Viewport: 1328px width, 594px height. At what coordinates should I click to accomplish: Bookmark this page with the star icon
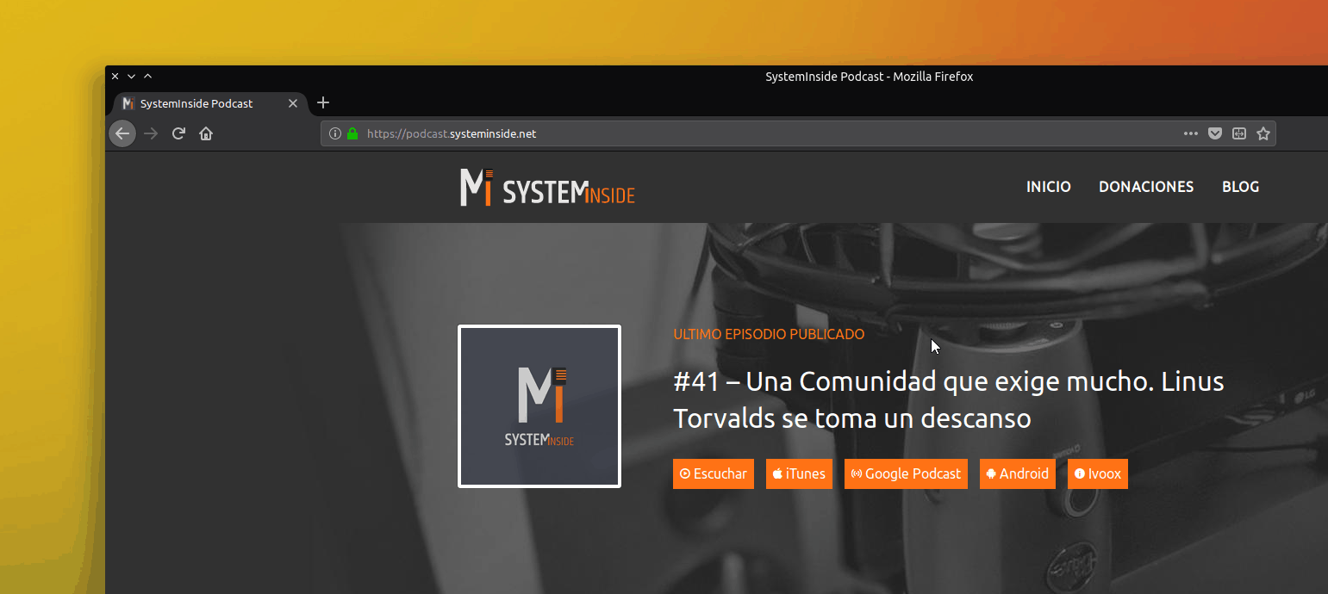(x=1263, y=133)
